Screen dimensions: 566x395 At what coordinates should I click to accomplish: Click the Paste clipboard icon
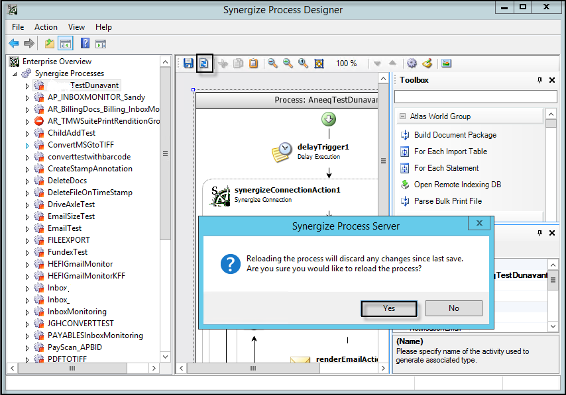[253, 64]
